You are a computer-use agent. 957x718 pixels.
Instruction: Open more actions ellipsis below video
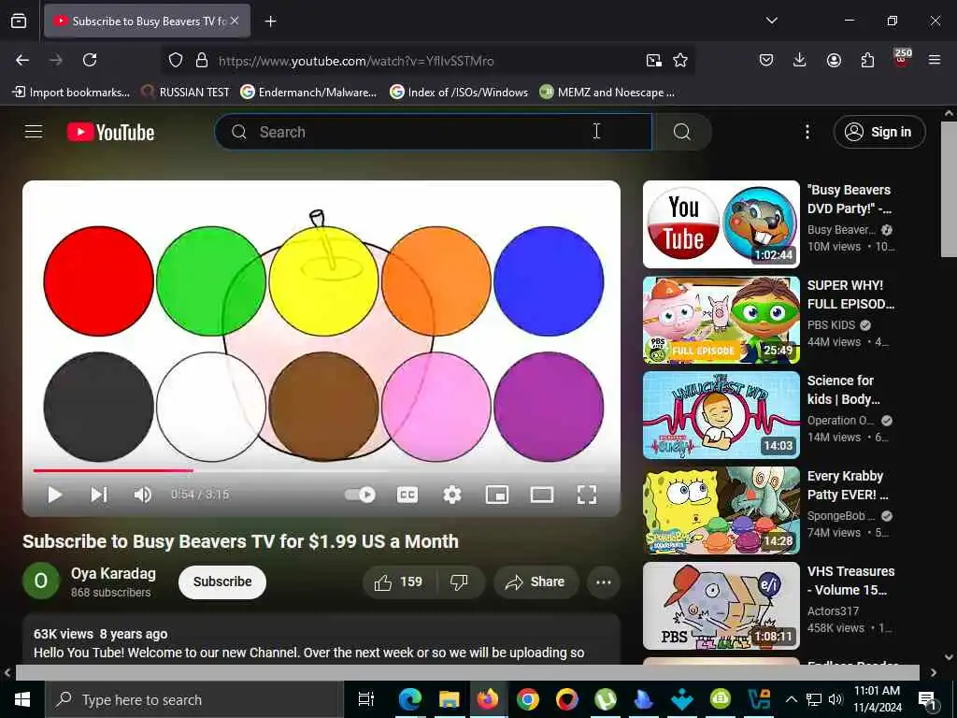pos(604,582)
